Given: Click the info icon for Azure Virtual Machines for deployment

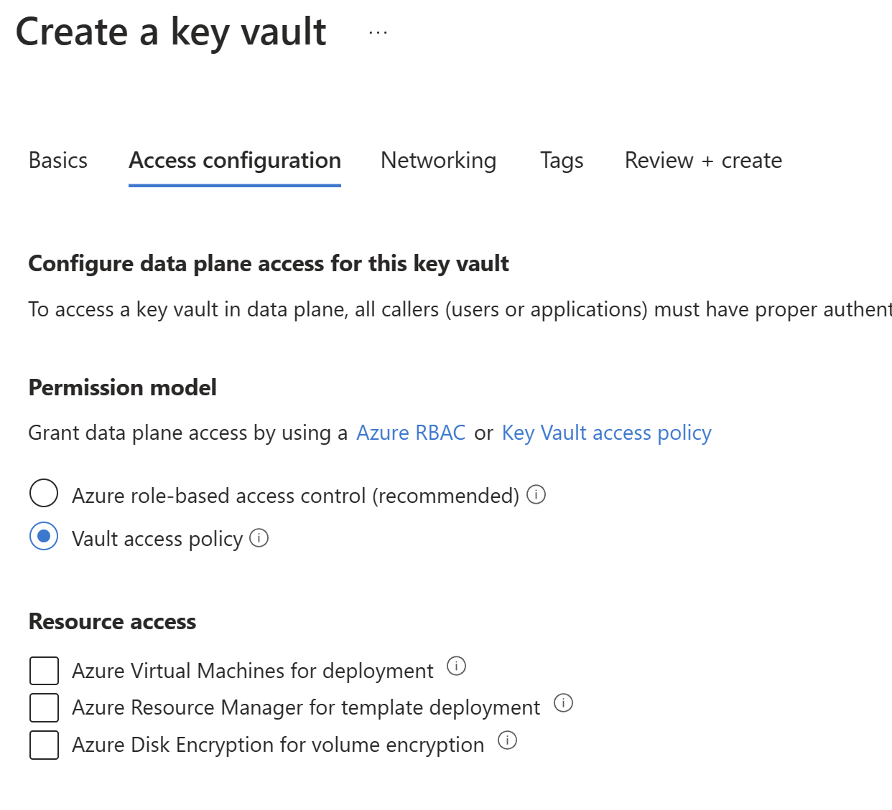Looking at the screenshot, I should pos(457,667).
